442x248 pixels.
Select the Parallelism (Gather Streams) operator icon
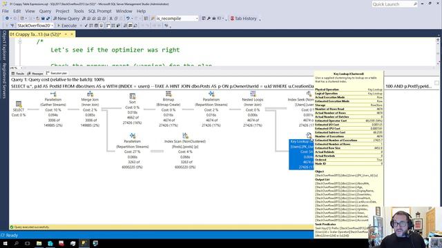point(53,94)
